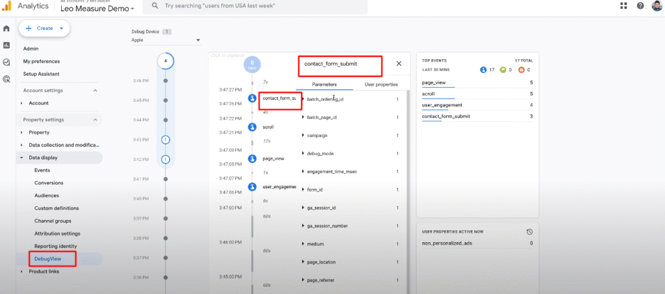Open Audiences under Data display
Viewport: 665px width, 294px height.
47,196
